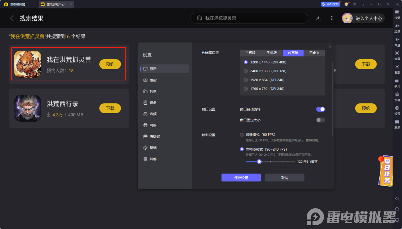Open the 自定义 resolution tab

point(314,53)
